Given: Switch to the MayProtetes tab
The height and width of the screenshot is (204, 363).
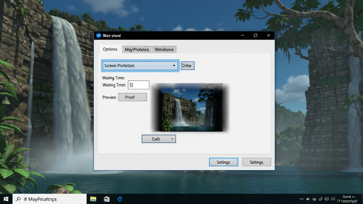Looking at the screenshot, I should [137, 50].
